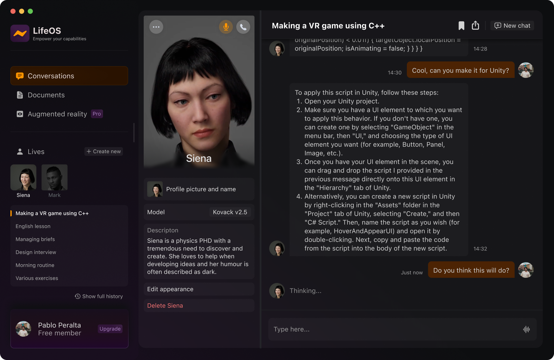Open Edit appearance settings
Image resolution: width=554 pixels, height=360 pixels.
(199, 289)
